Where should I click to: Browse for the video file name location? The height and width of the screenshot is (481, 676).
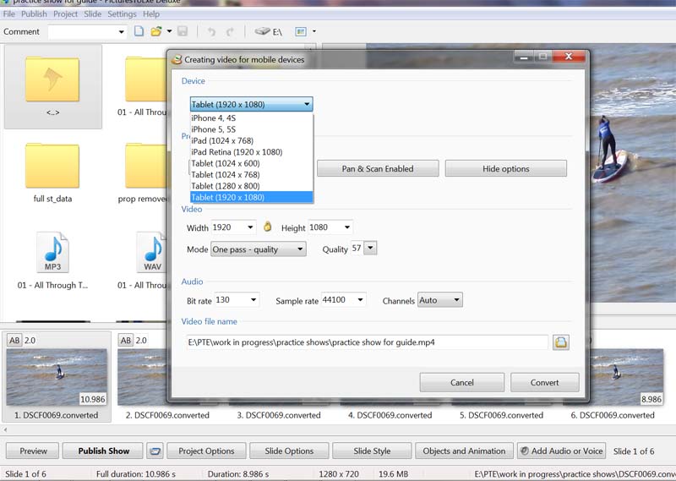coord(561,342)
